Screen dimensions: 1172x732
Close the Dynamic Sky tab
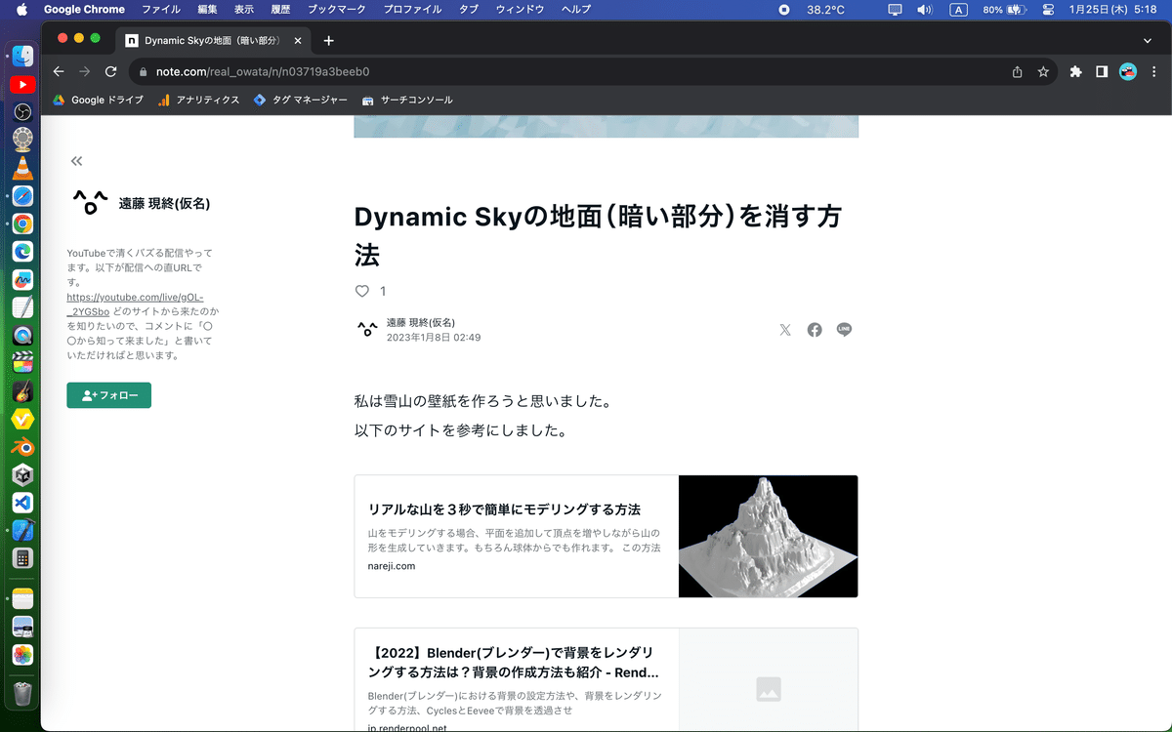pyautogui.click(x=298, y=41)
